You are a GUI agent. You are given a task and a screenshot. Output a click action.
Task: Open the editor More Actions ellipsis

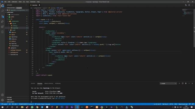pos(192,5)
